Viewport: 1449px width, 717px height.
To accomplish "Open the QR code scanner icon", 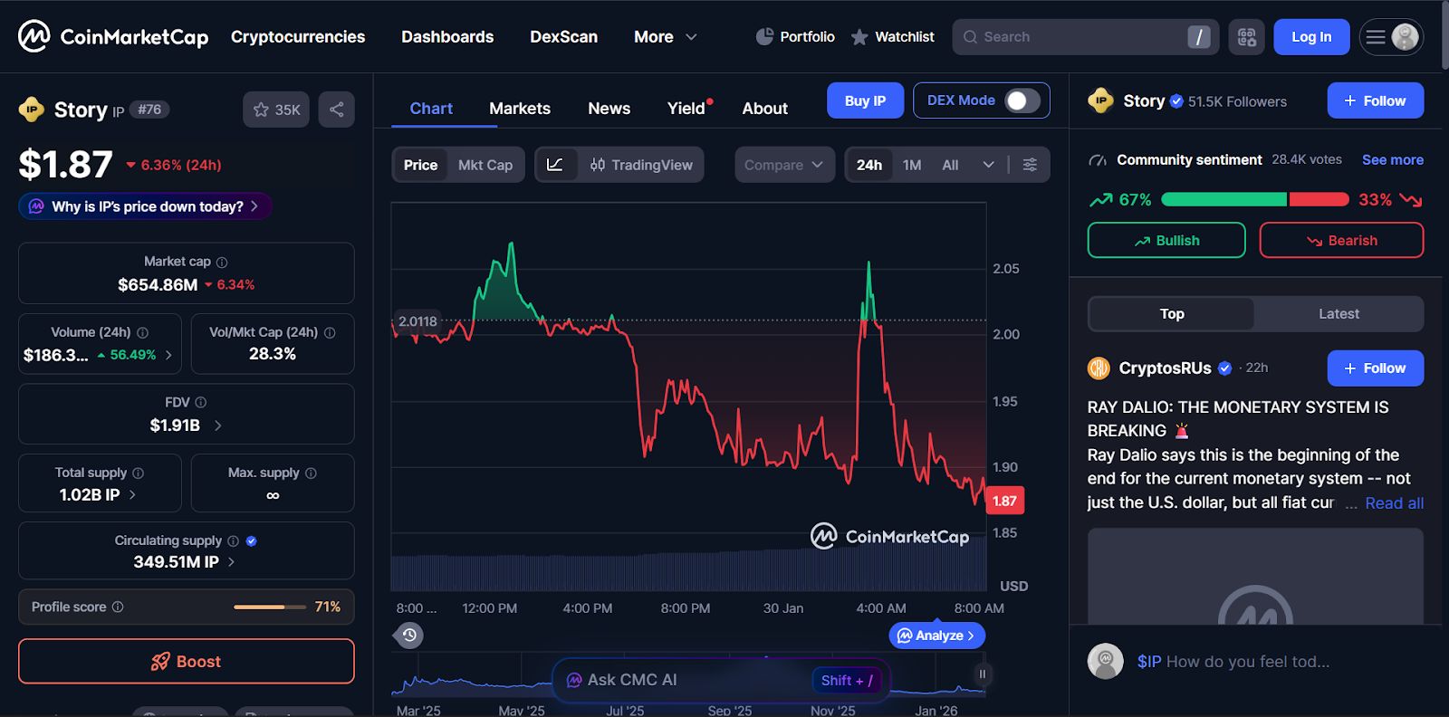I will pyautogui.click(x=1246, y=37).
